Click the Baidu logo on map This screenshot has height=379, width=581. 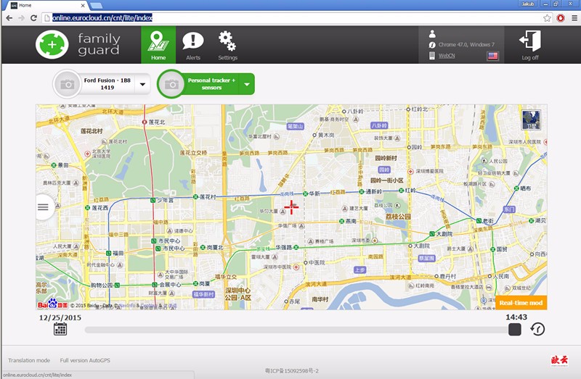52,304
